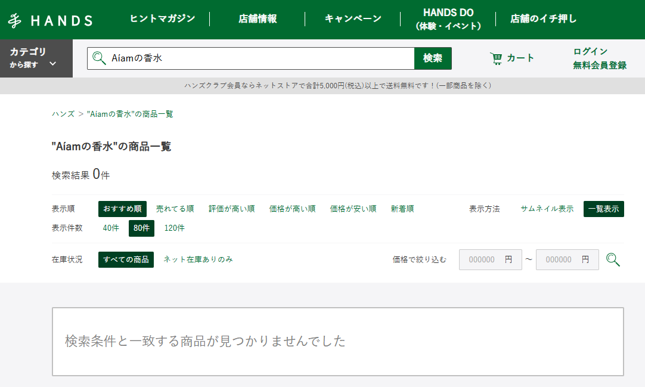Image resolution: width=645 pixels, height=387 pixels.
Task: Click the ログイン link
Action: pos(590,51)
